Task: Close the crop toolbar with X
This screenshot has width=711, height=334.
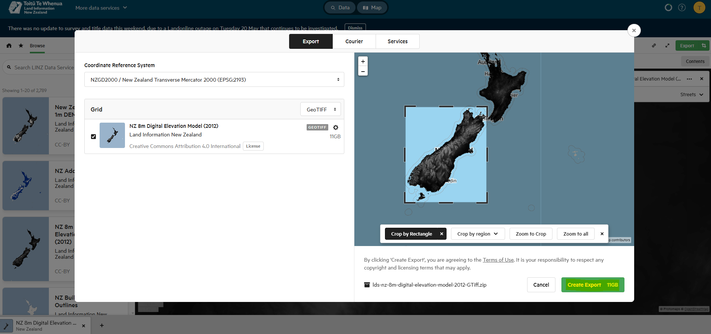Action: coord(602,234)
